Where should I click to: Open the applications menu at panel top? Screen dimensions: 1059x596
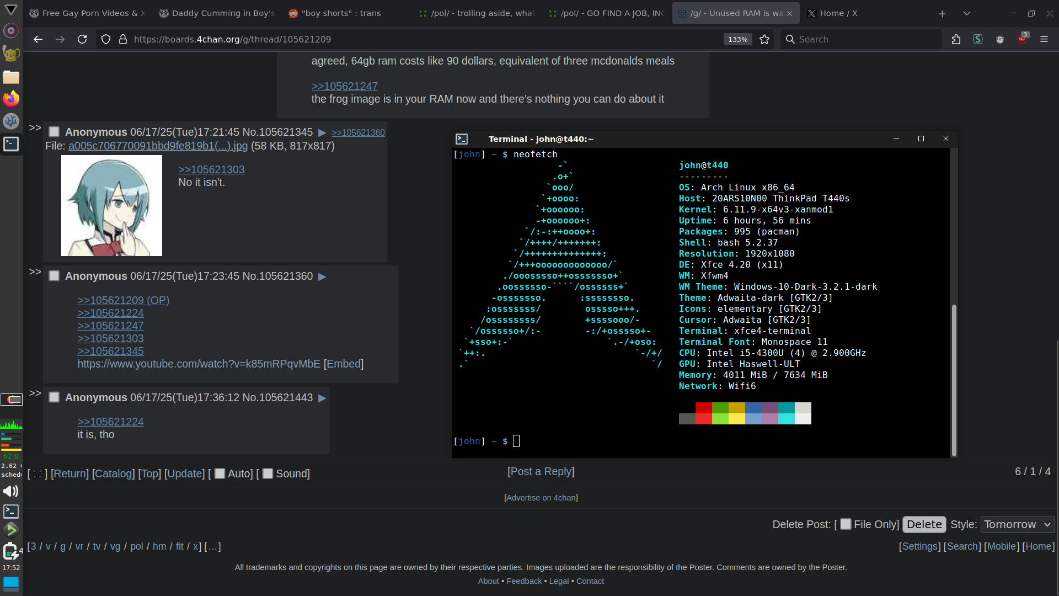11,10
